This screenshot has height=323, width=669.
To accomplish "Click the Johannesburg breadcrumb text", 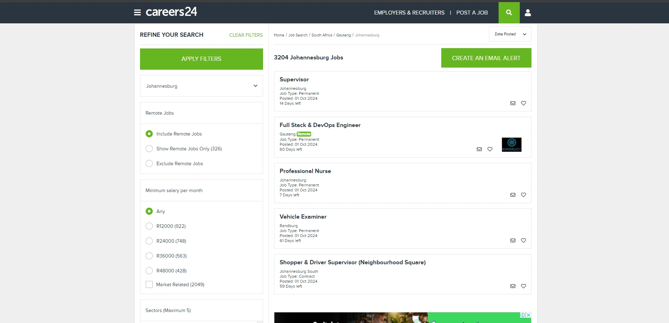I will click(x=367, y=35).
